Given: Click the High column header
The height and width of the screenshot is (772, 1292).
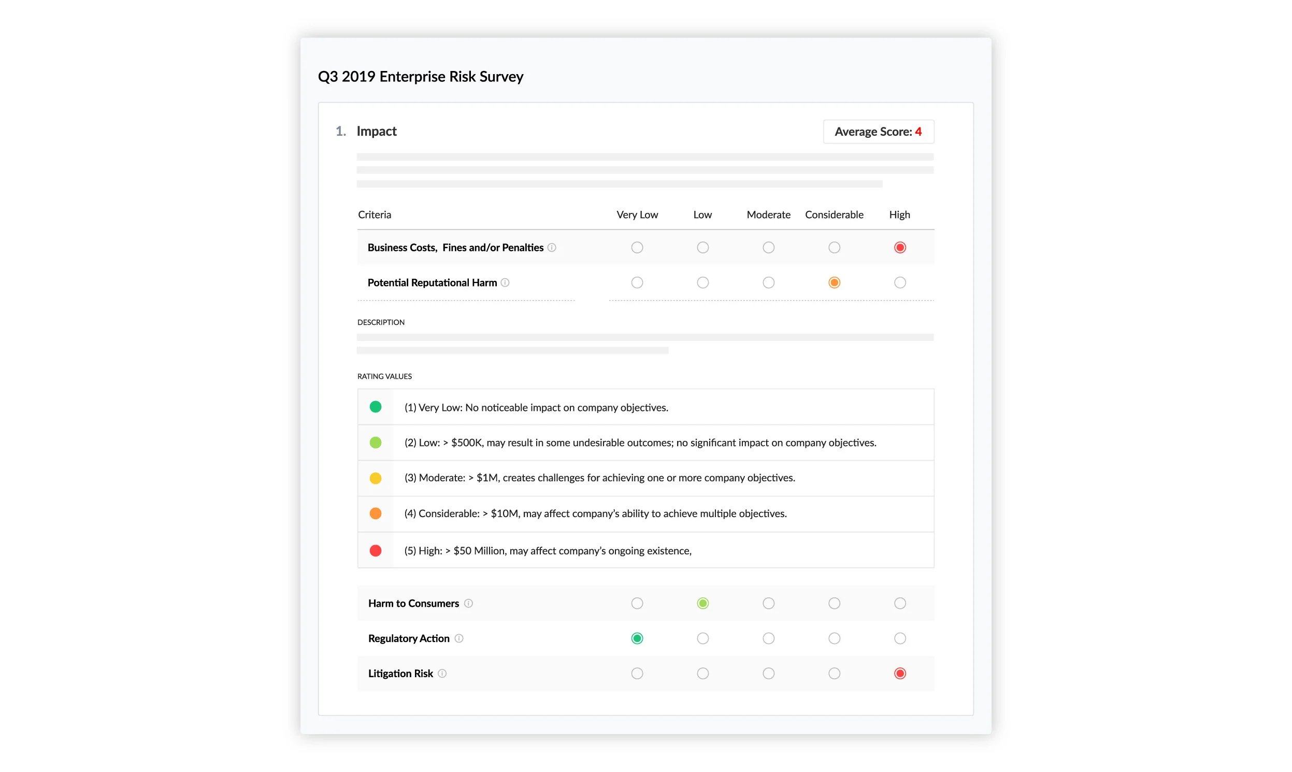Looking at the screenshot, I should tap(900, 215).
